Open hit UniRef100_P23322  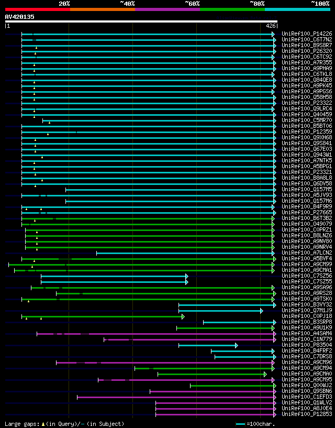coord(307,103)
